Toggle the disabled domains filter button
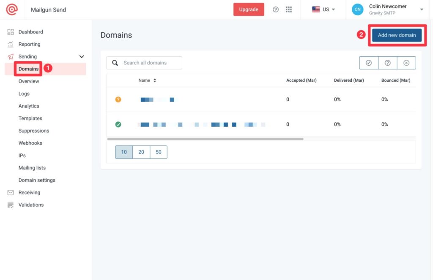The height and width of the screenshot is (280, 433). coord(406,63)
